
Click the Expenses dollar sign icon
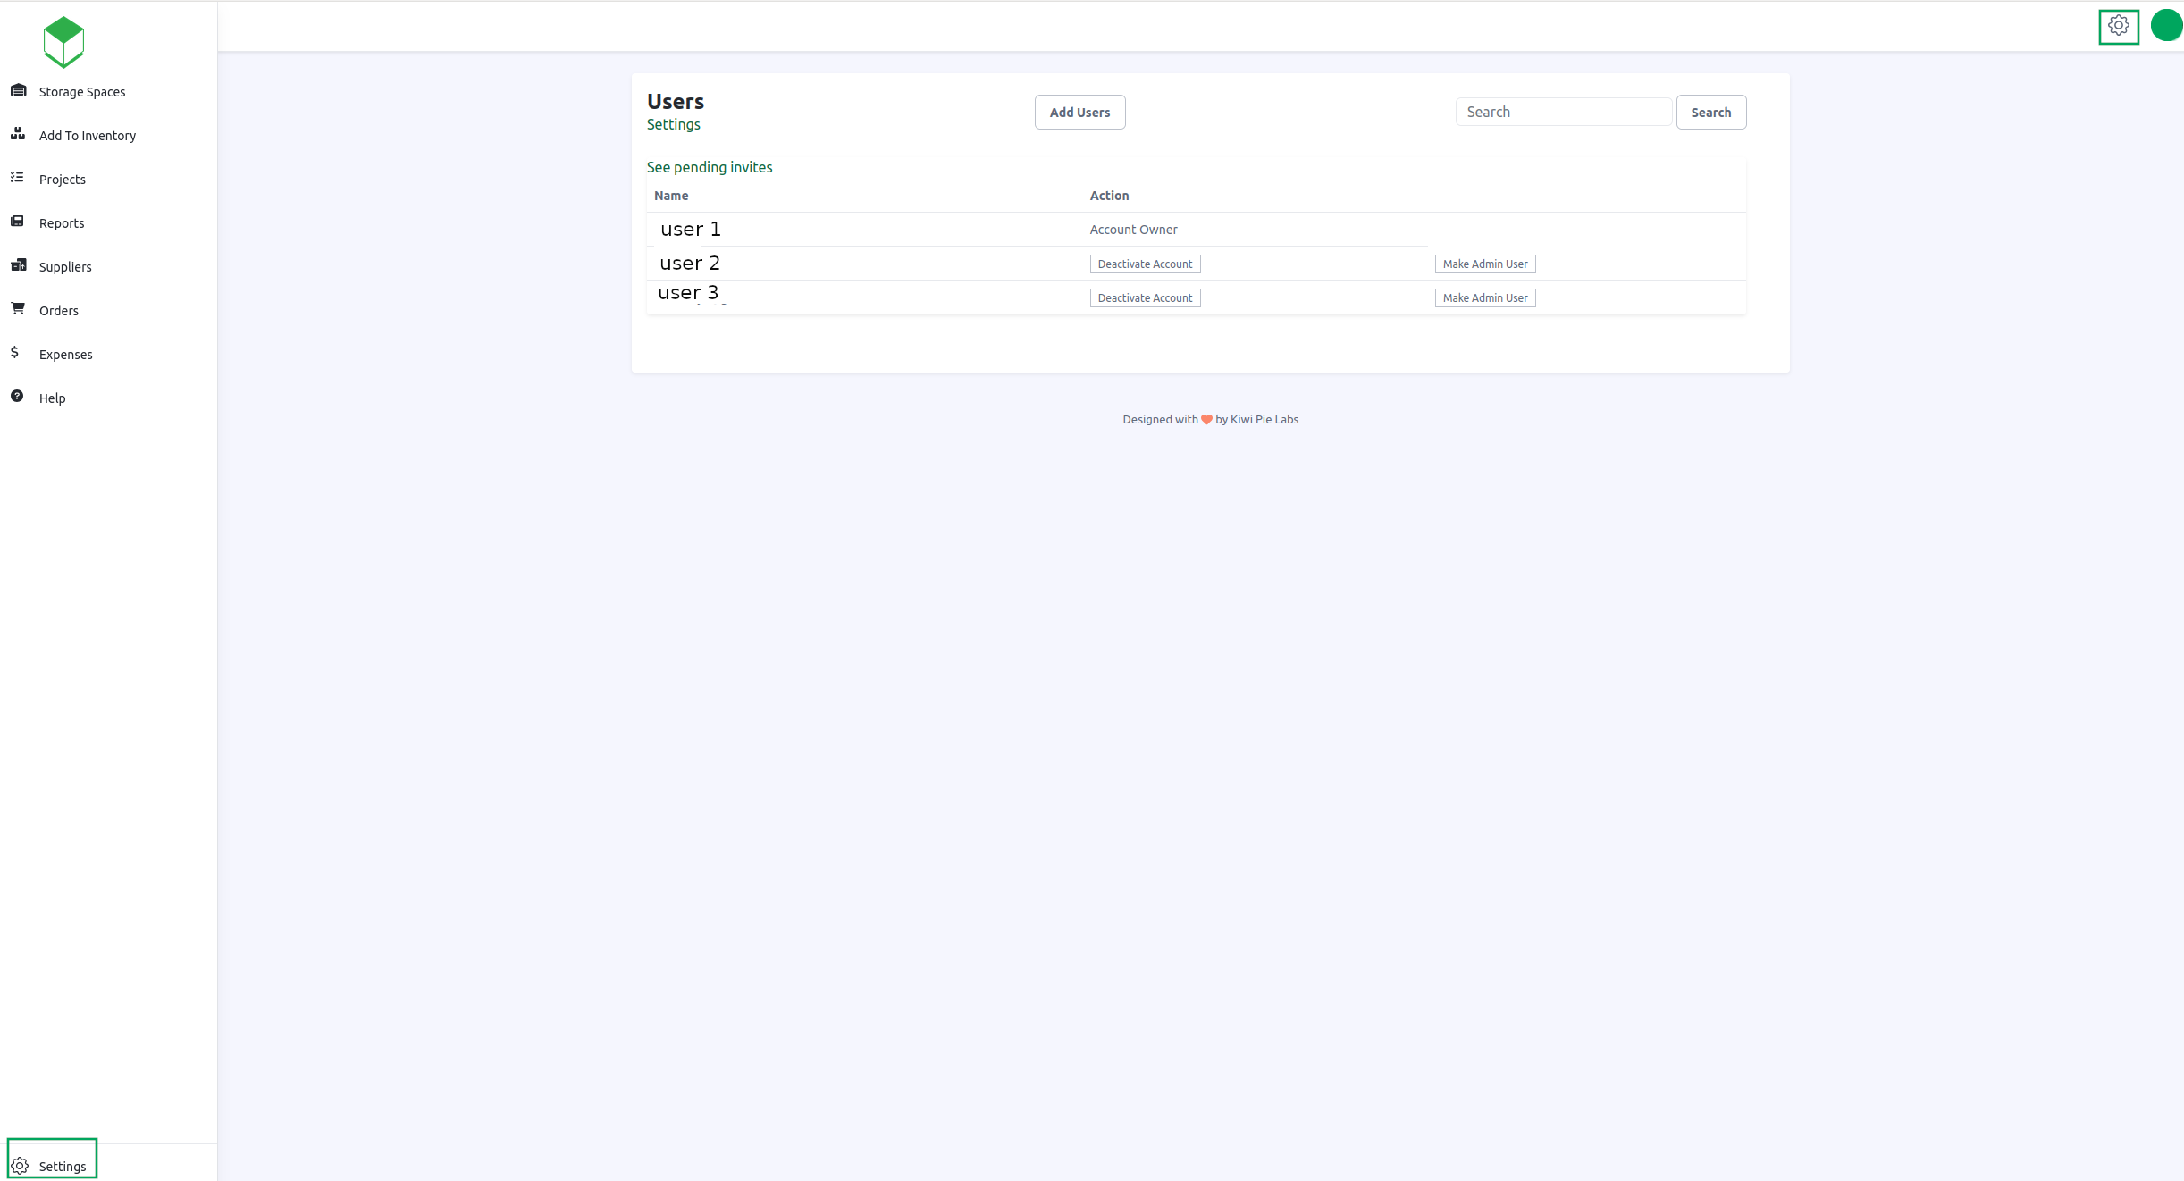click(15, 353)
